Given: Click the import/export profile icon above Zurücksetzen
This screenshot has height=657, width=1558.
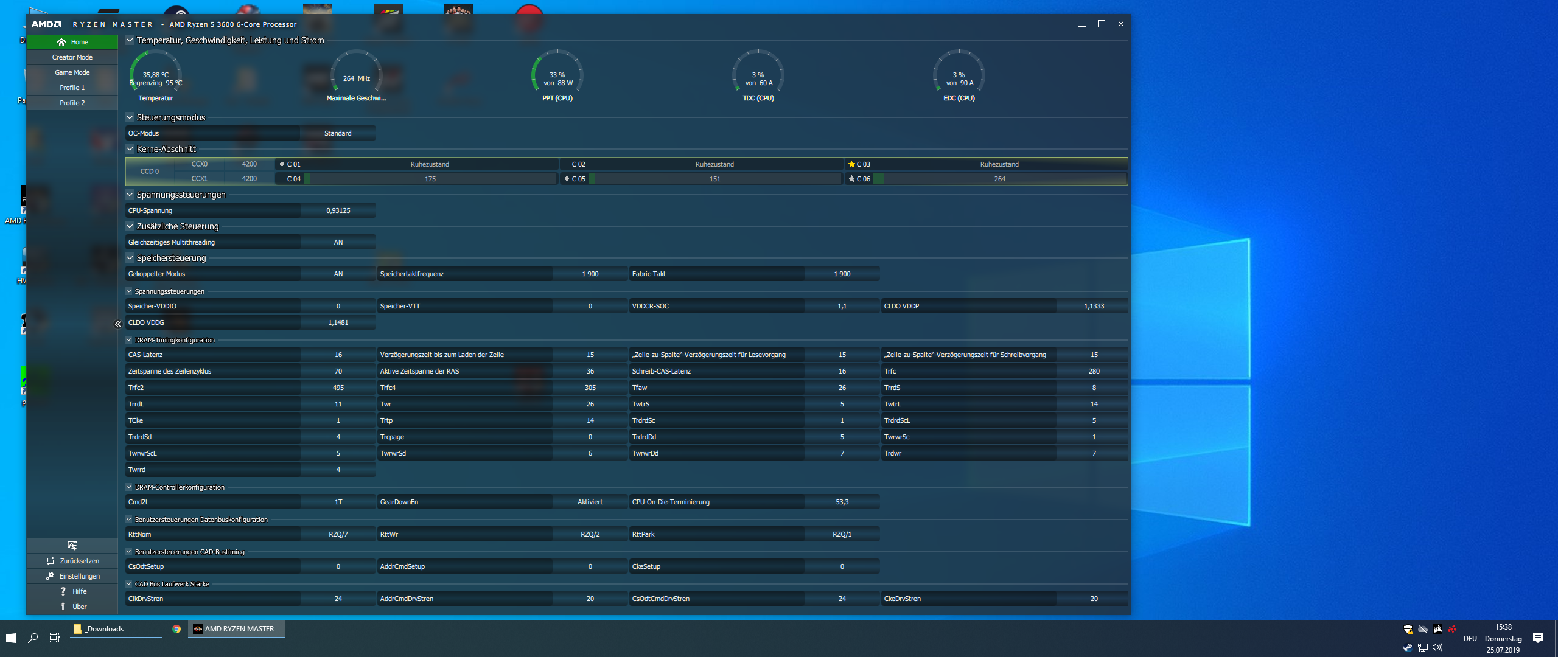Looking at the screenshot, I should 72,546.
